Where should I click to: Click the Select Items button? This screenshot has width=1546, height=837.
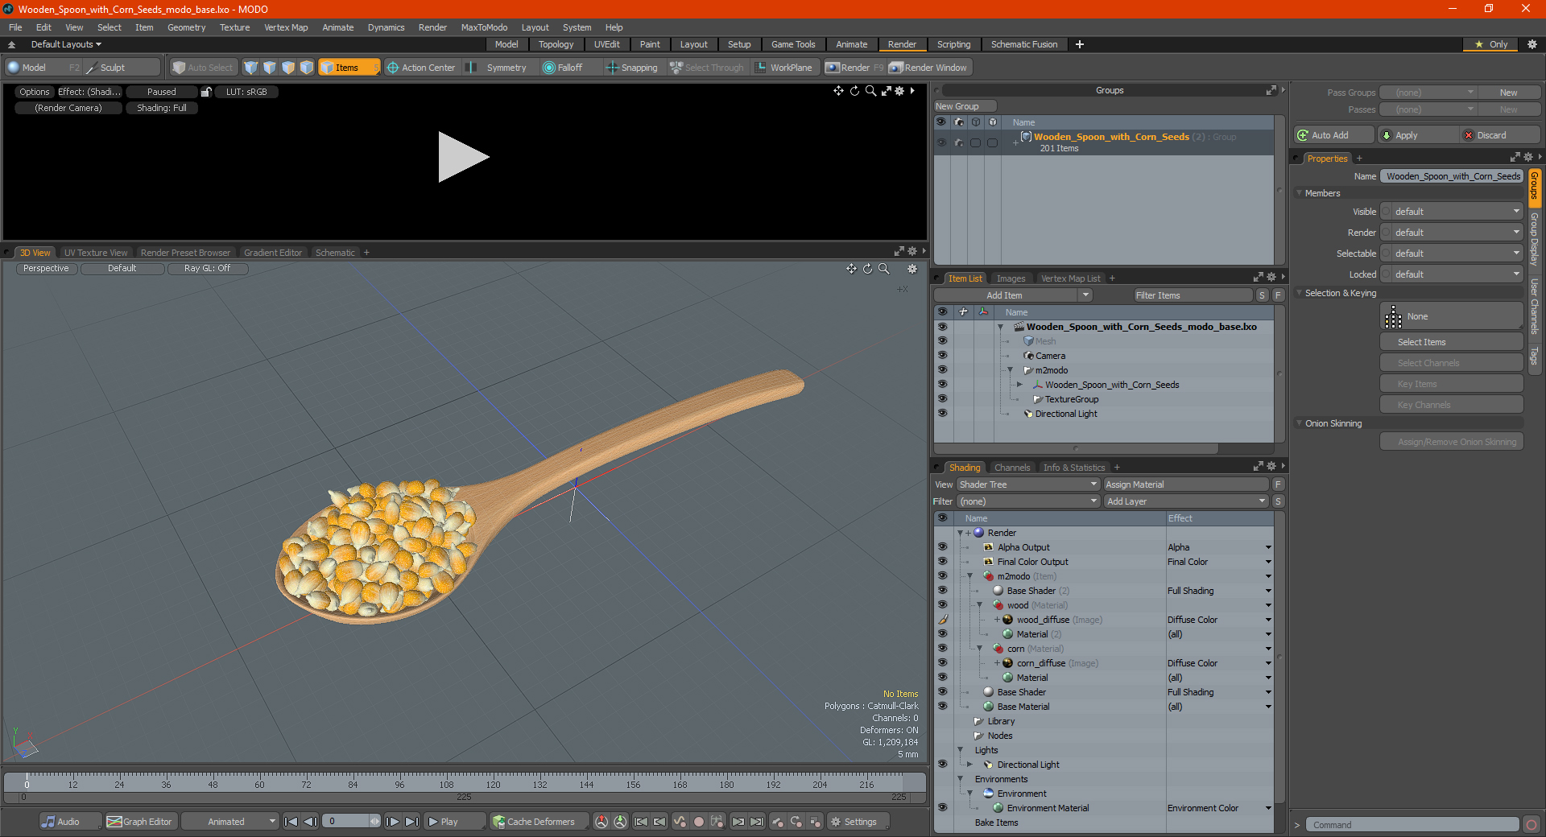[1451, 342]
